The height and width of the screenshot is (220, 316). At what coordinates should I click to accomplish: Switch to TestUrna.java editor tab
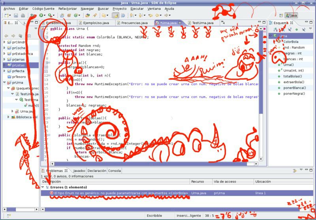(200, 23)
